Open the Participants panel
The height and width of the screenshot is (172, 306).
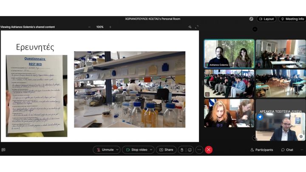[x=261, y=149]
